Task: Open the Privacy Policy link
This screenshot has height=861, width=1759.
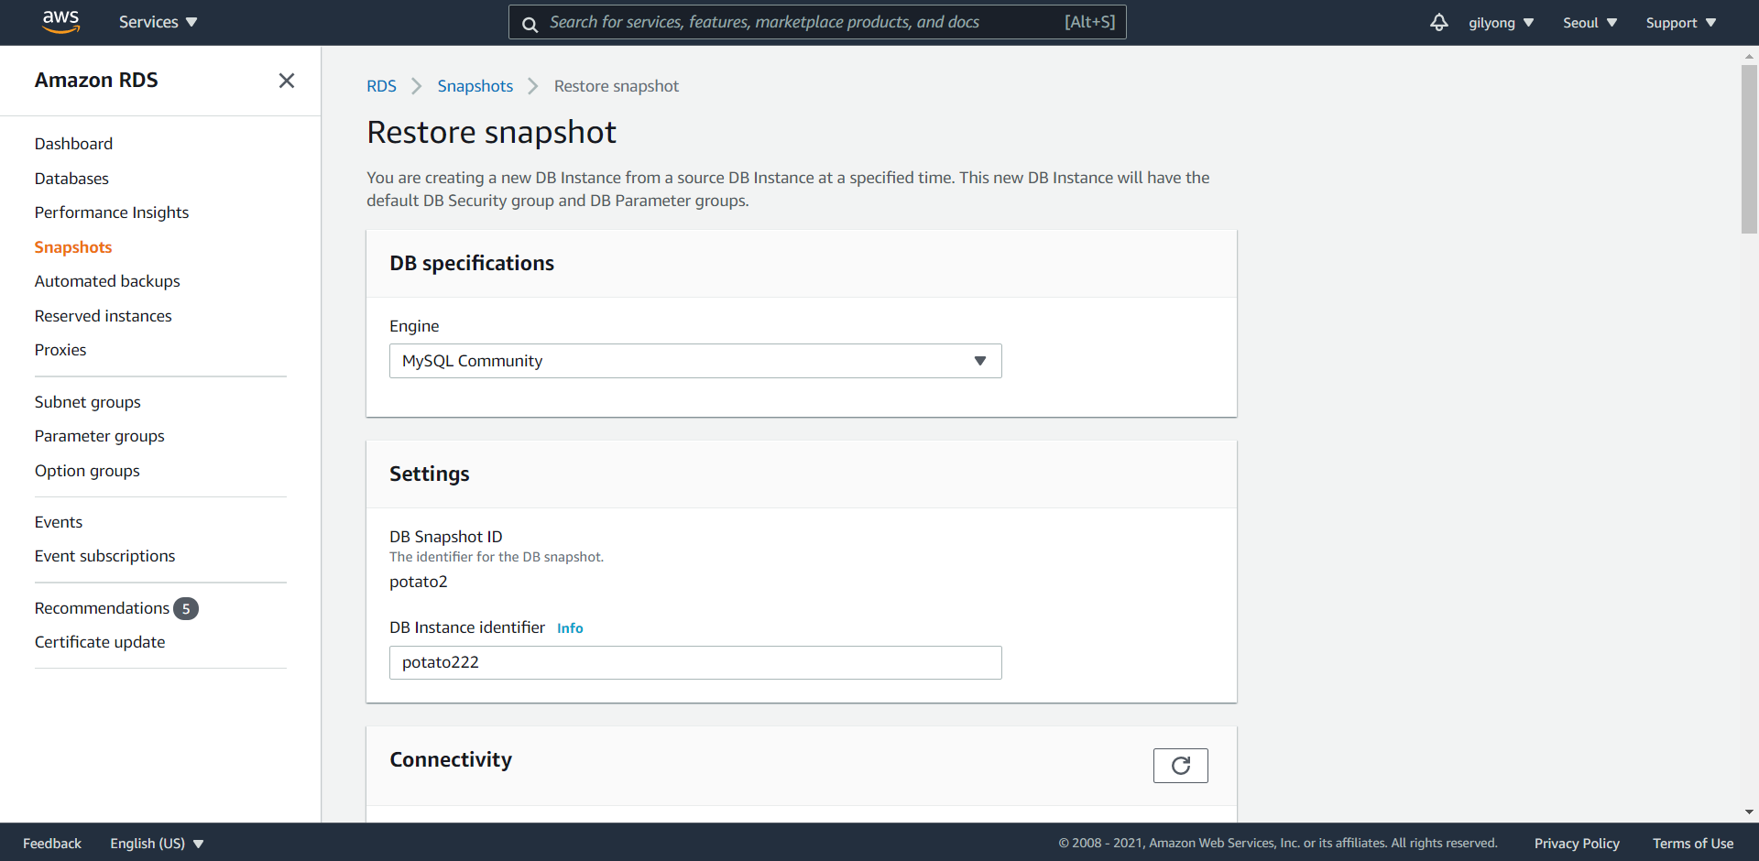Action: pos(1577,844)
